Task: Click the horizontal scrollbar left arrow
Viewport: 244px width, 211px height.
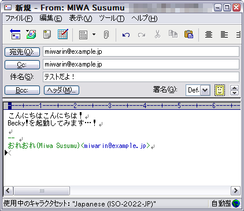Action: 8,191
